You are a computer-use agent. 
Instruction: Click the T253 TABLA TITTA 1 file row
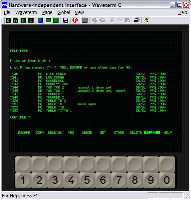click(x=88, y=111)
